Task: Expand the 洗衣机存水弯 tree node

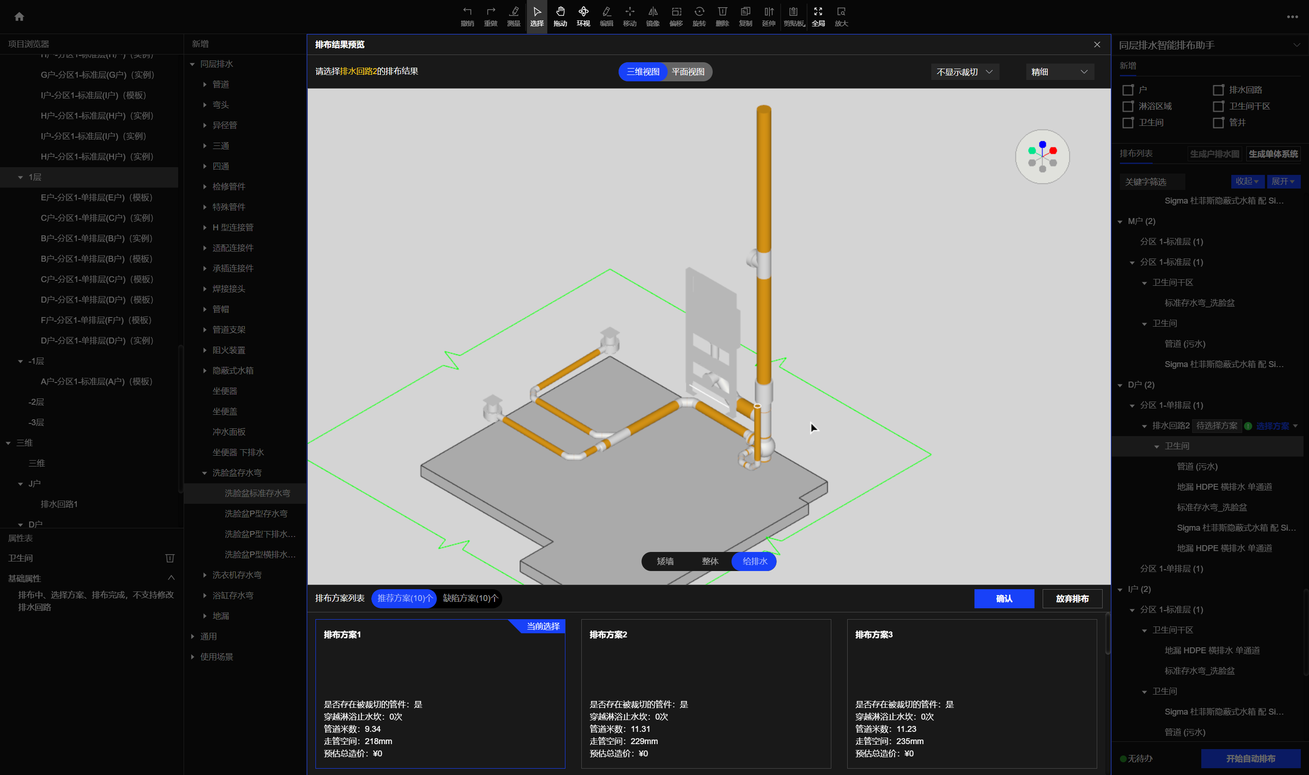Action: point(205,575)
